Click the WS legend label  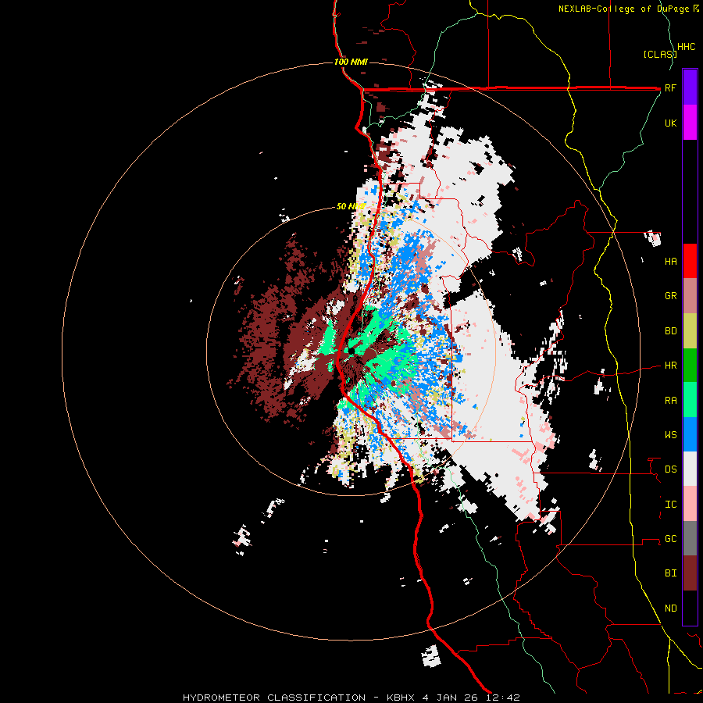click(x=670, y=435)
